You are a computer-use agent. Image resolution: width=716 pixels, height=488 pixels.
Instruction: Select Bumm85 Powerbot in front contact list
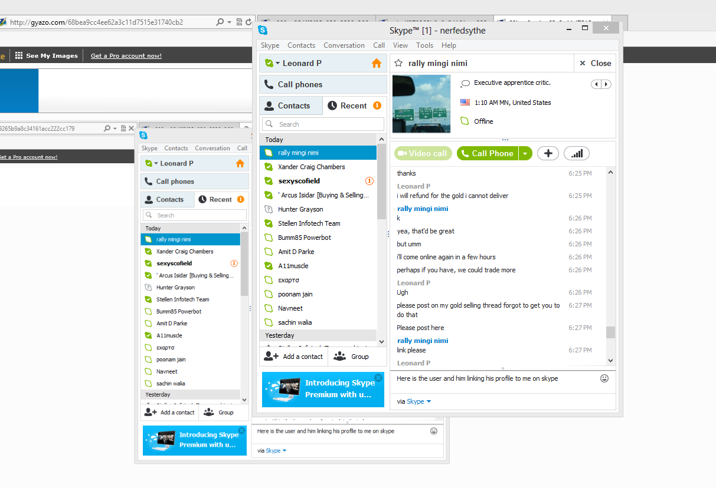pos(318,238)
